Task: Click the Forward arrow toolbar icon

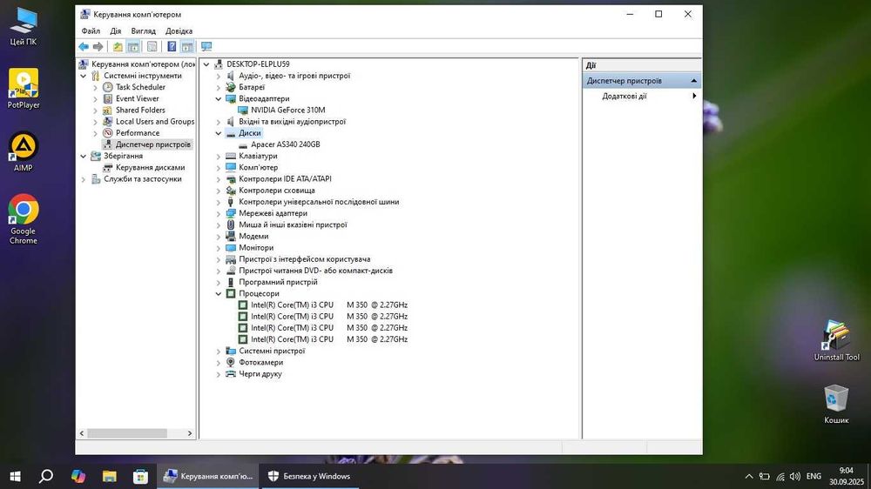Action: coord(98,47)
